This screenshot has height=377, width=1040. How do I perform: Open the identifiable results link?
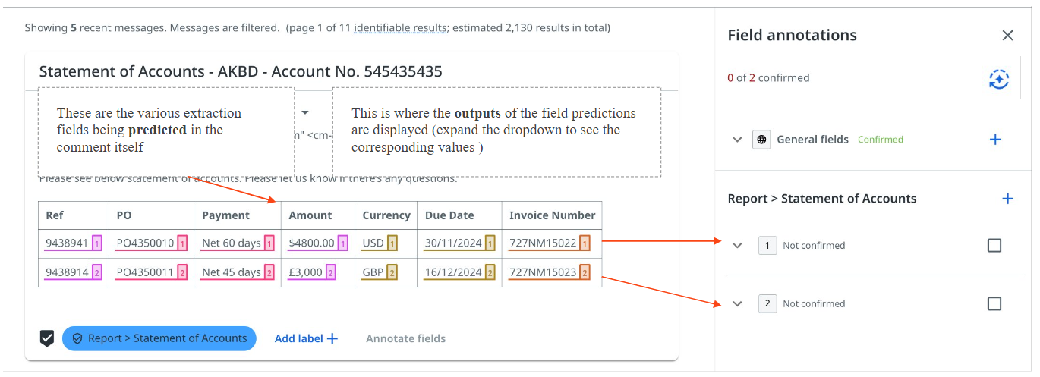400,28
